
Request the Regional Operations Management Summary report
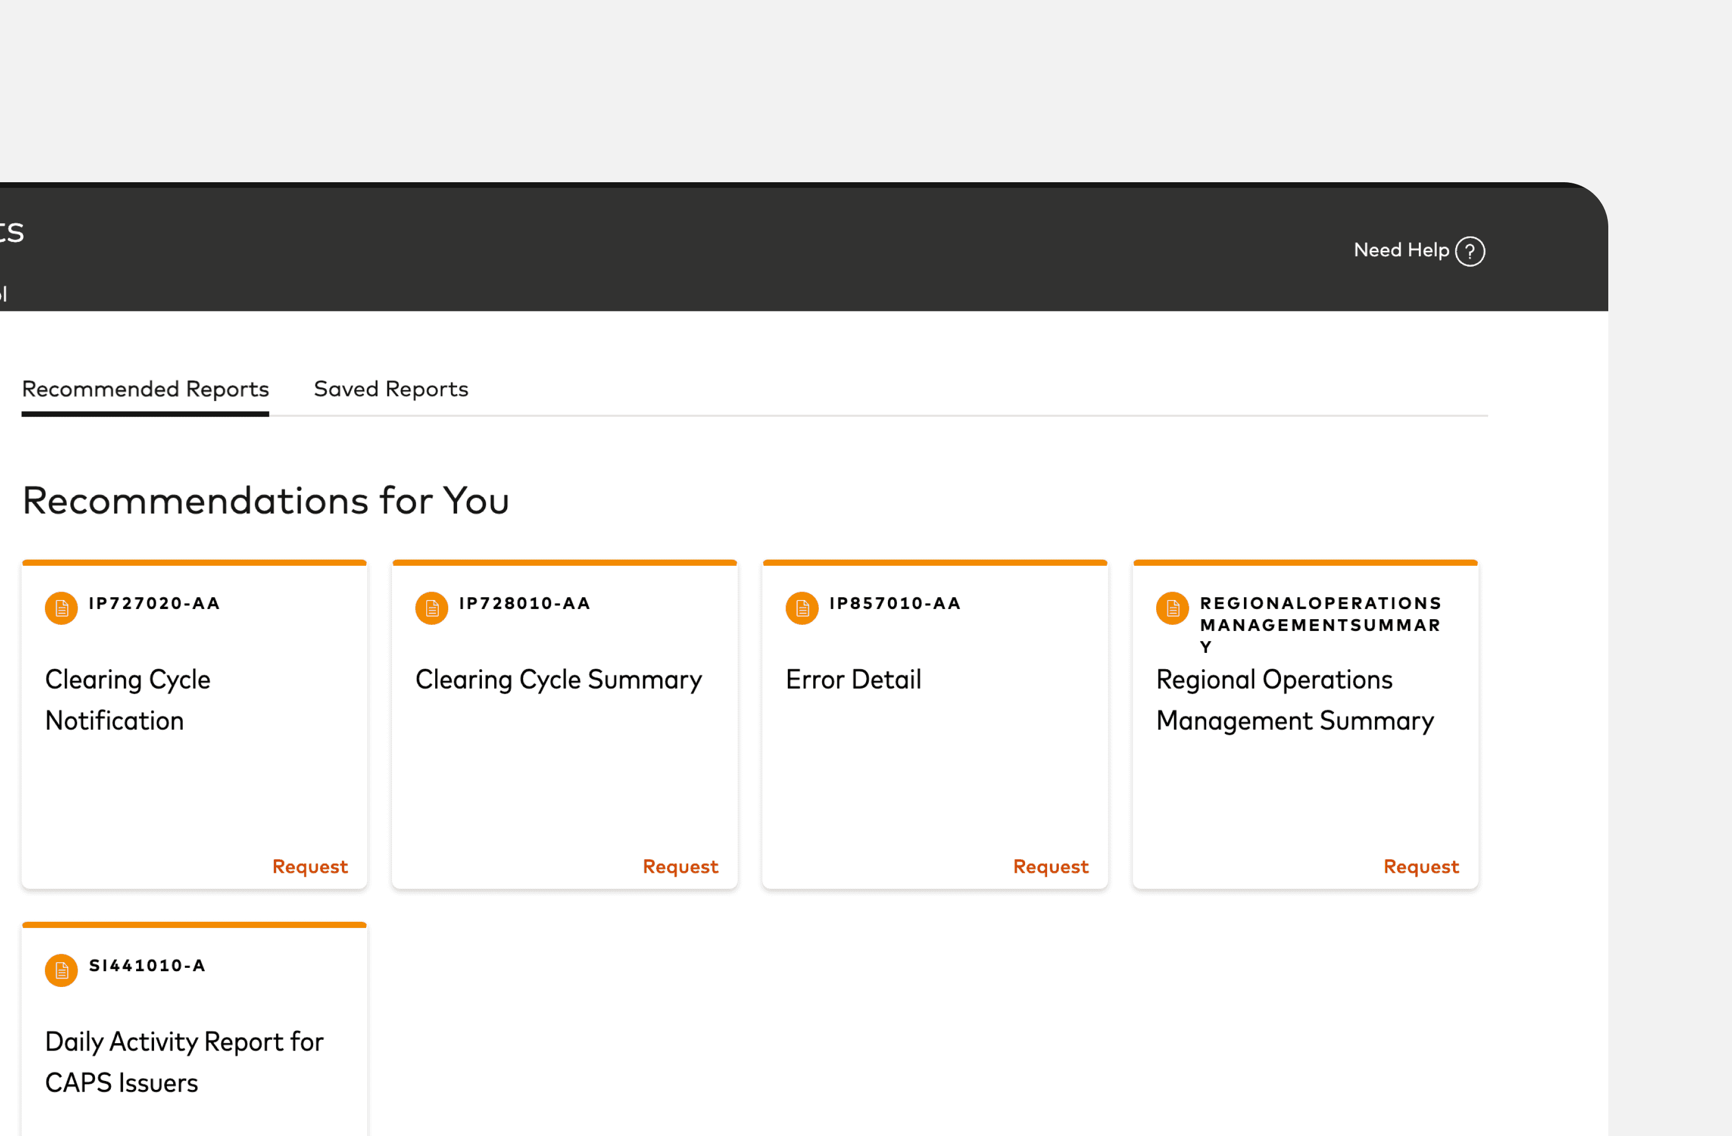click(1421, 867)
